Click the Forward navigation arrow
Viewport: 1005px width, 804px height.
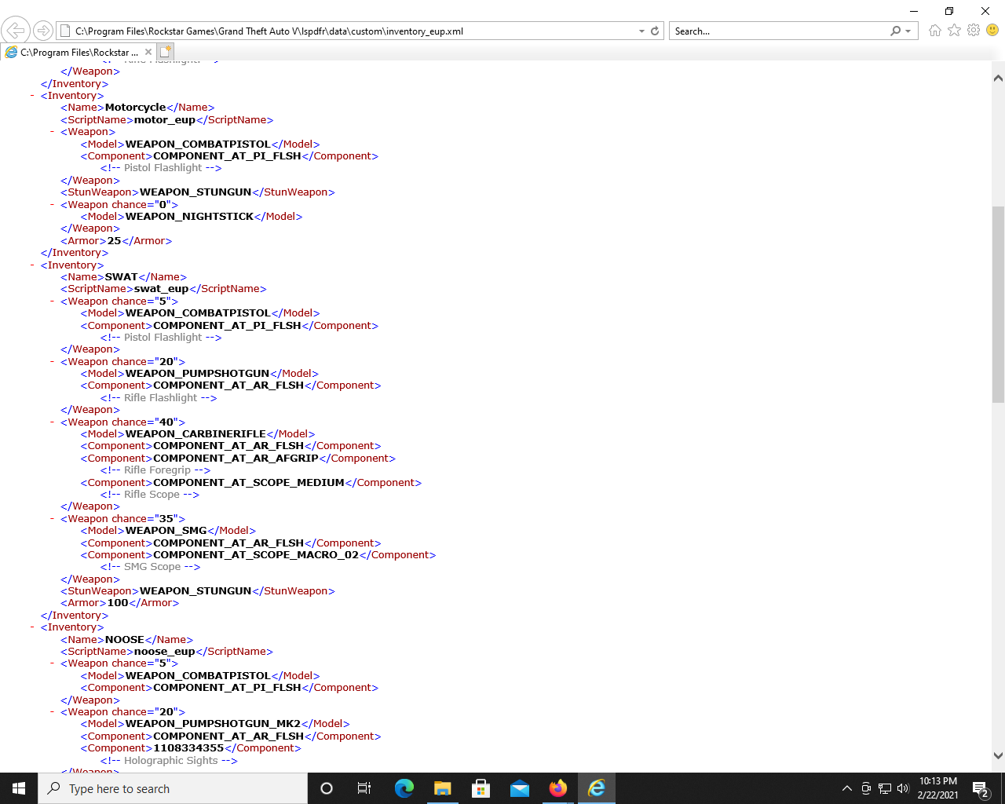click(x=43, y=31)
